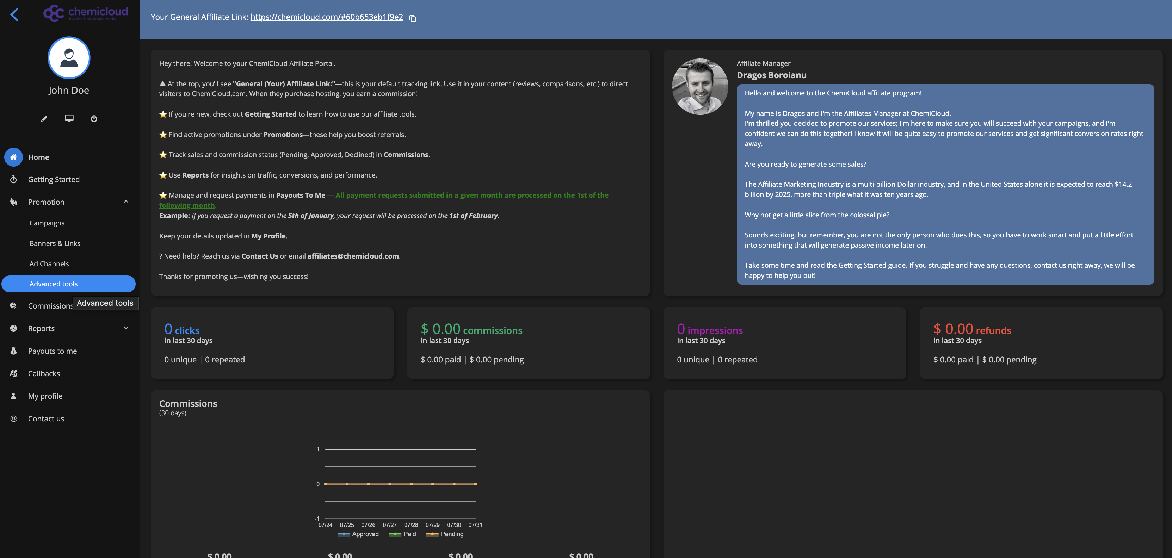The image size is (1172, 558).
Task: Open John Doe profile avatar
Action: tap(69, 58)
